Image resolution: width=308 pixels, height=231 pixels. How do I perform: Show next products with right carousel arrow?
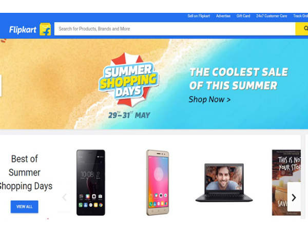click(x=294, y=198)
